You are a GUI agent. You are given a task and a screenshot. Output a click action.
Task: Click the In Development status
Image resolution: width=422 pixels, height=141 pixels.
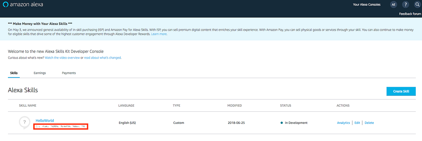tap(294, 123)
